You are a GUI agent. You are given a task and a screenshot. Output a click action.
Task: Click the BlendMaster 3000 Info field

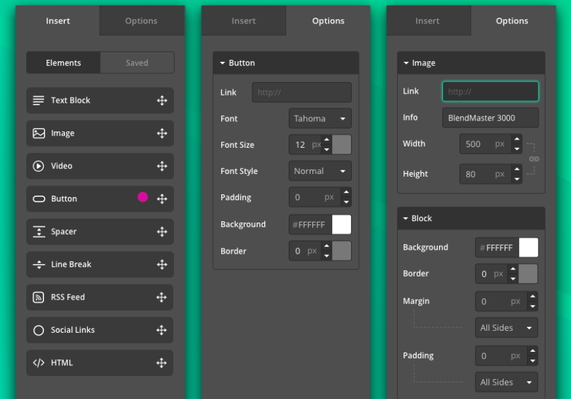490,117
